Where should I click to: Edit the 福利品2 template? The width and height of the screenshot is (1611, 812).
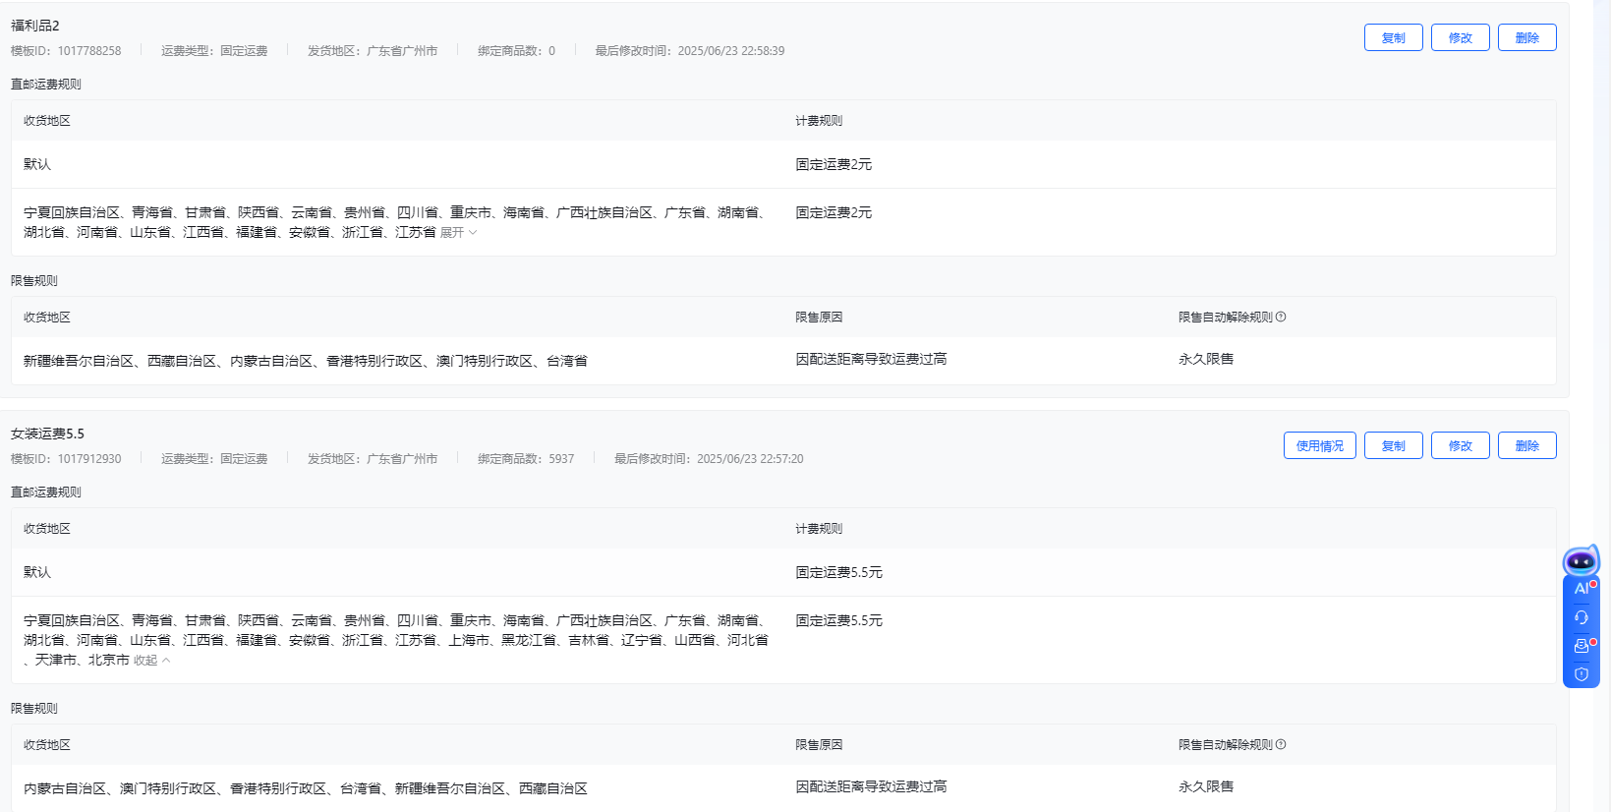click(1460, 37)
